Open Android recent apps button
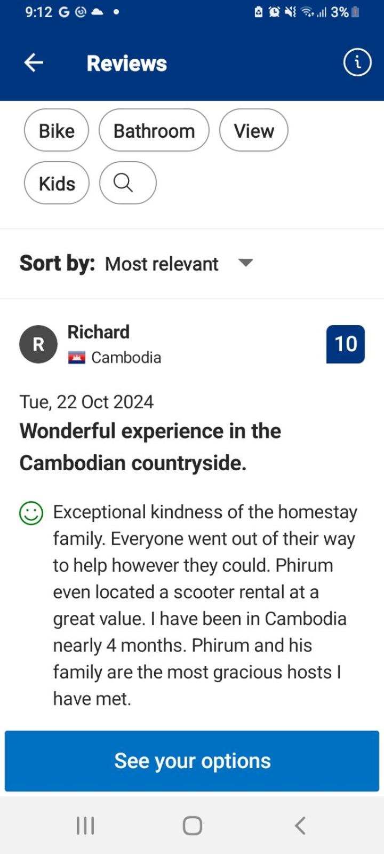The image size is (384, 854). point(85,825)
